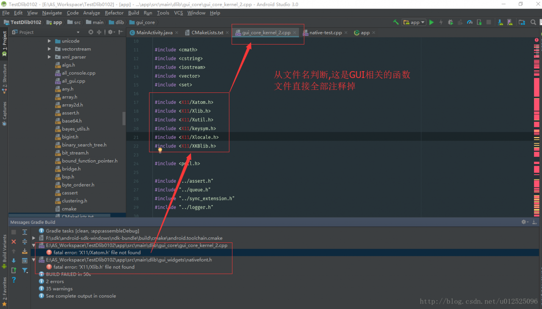This screenshot has width=542, height=309.
Task: Click the Make Project hammer icon
Action: [396, 22]
